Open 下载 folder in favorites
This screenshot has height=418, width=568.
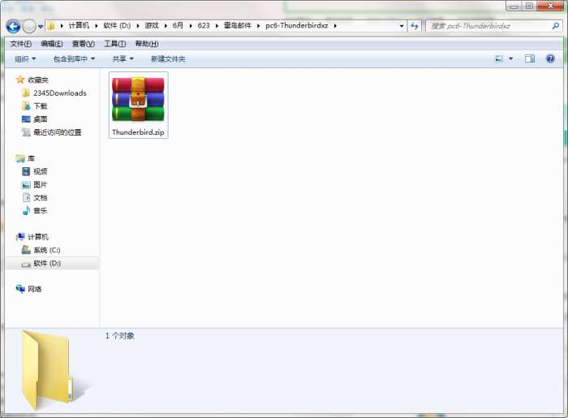tap(35, 106)
